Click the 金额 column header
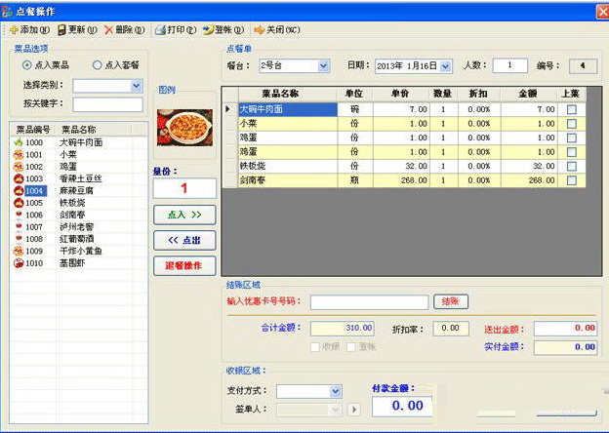This screenshot has width=609, height=433. pyautogui.click(x=529, y=94)
